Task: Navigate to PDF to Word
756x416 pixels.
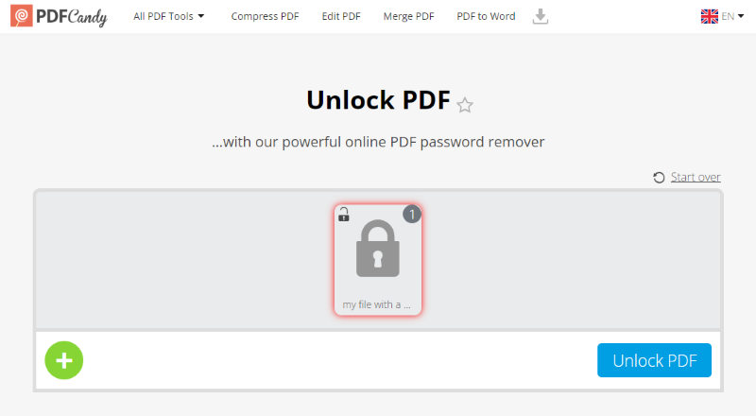Action: click(486, 16)
